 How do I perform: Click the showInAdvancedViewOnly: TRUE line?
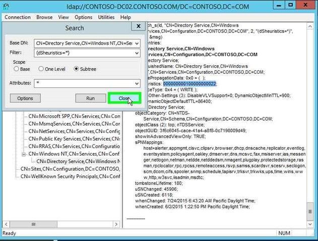170,137
